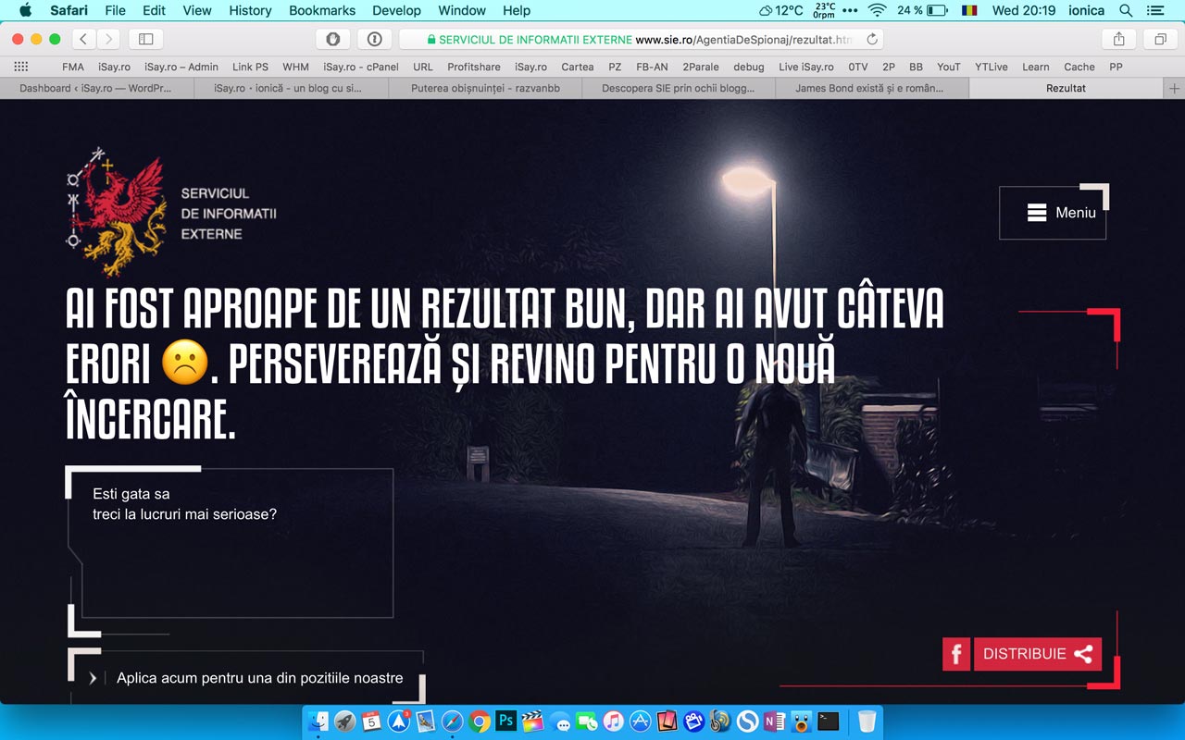
Task: Open a new tab with the plus button
Action: 1175,88
